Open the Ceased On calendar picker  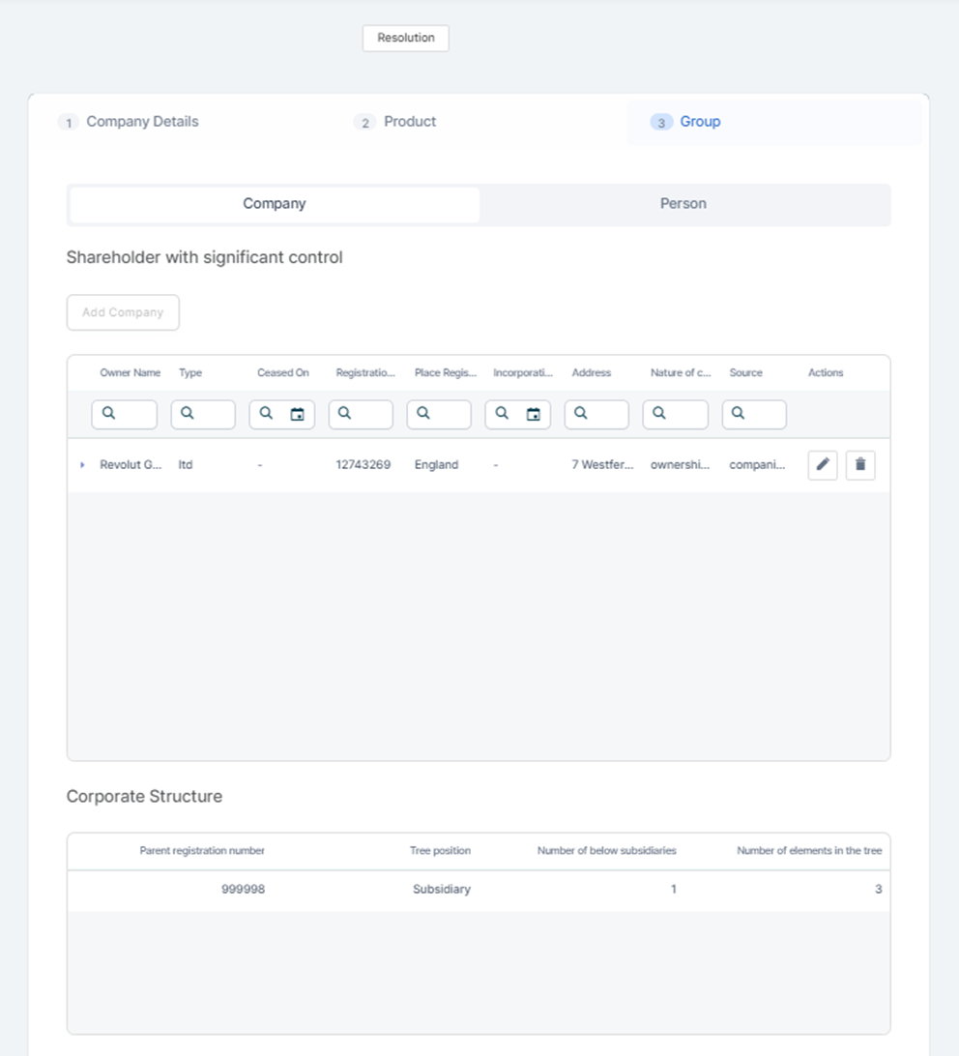298,414
